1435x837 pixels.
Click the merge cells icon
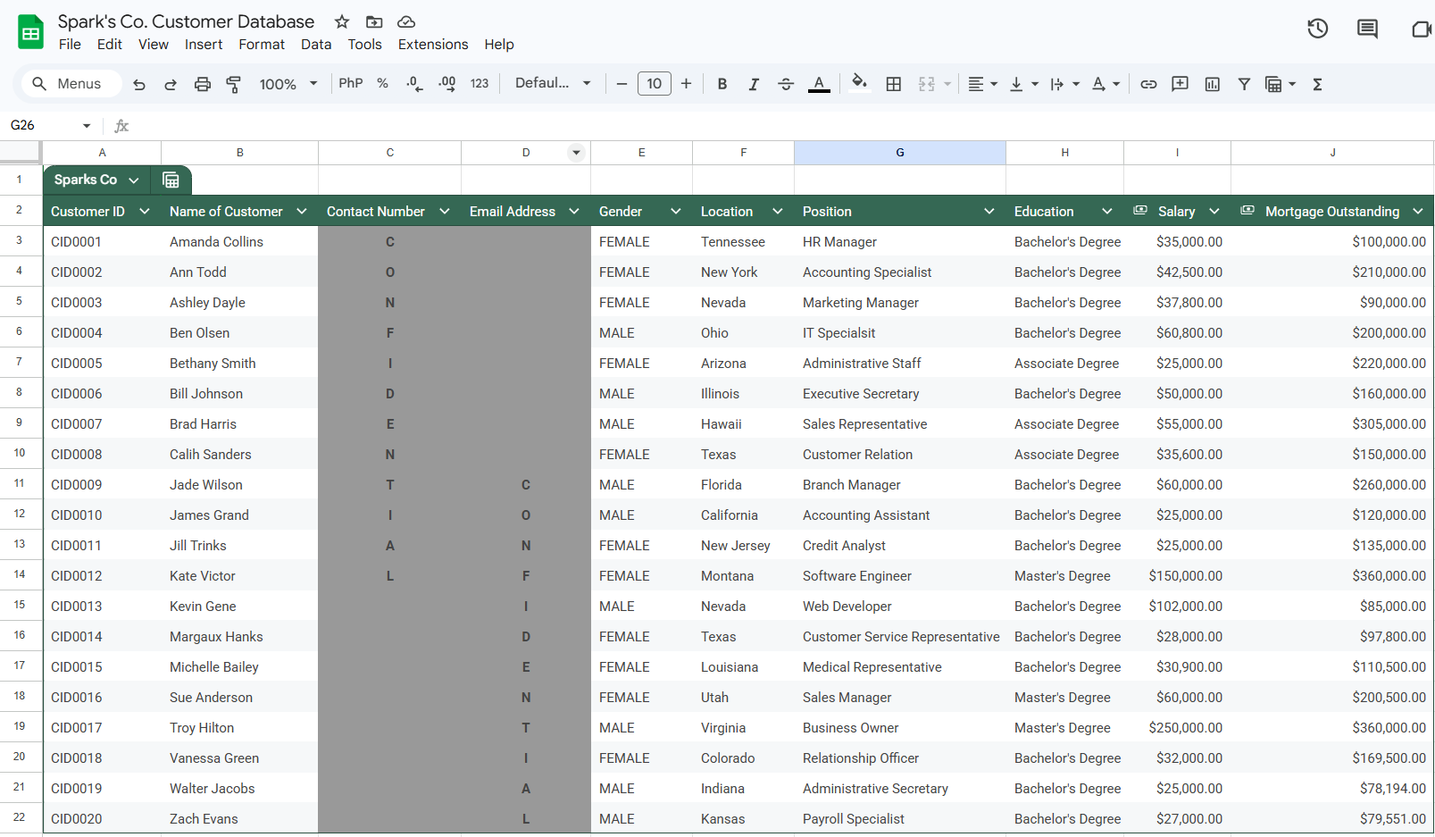(927, 84)
